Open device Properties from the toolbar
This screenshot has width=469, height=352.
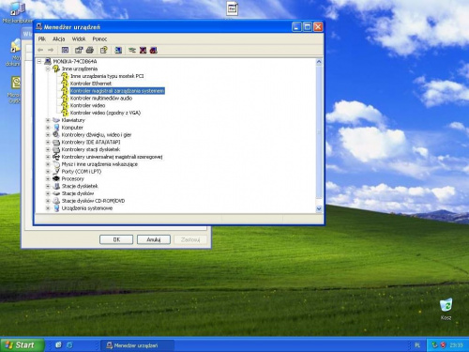[x=79, y=50]
